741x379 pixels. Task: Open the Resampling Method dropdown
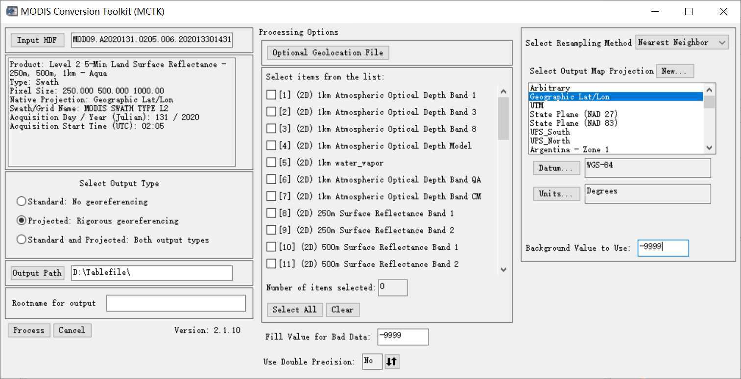(682, 43)
